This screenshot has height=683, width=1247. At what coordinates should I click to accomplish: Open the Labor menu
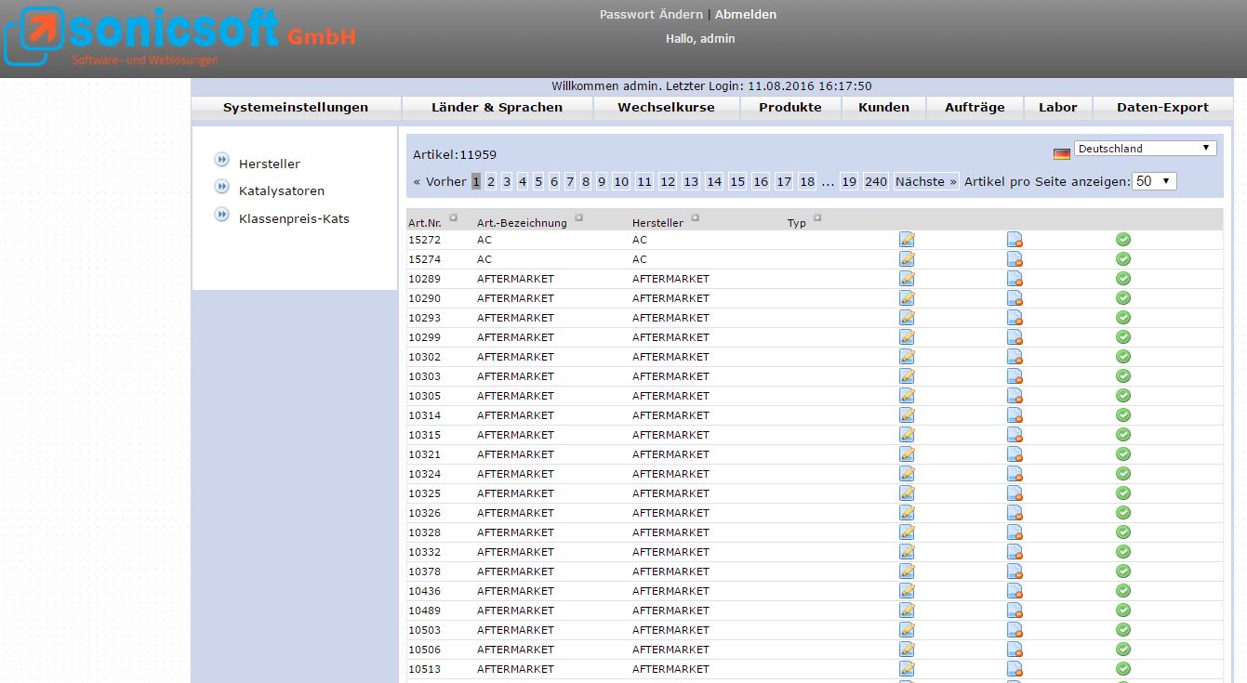point(1057,108)
